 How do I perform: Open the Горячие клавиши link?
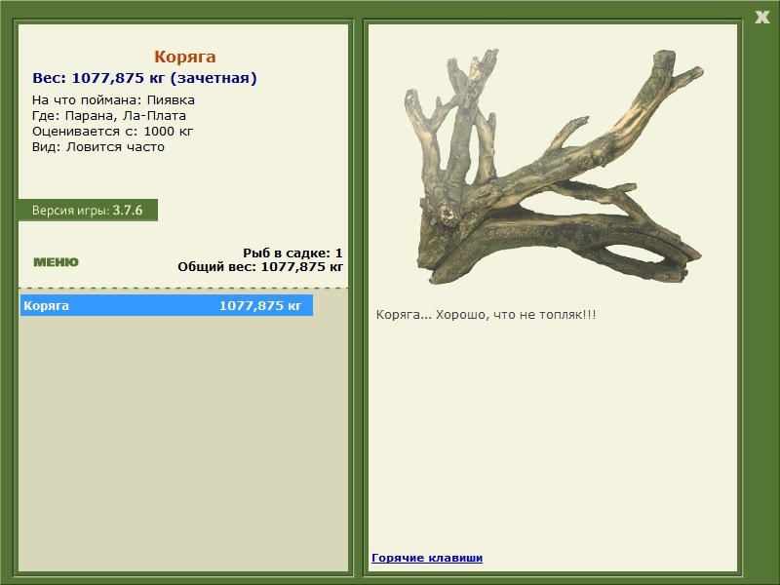pyautogui.click(x=427, y=558)
